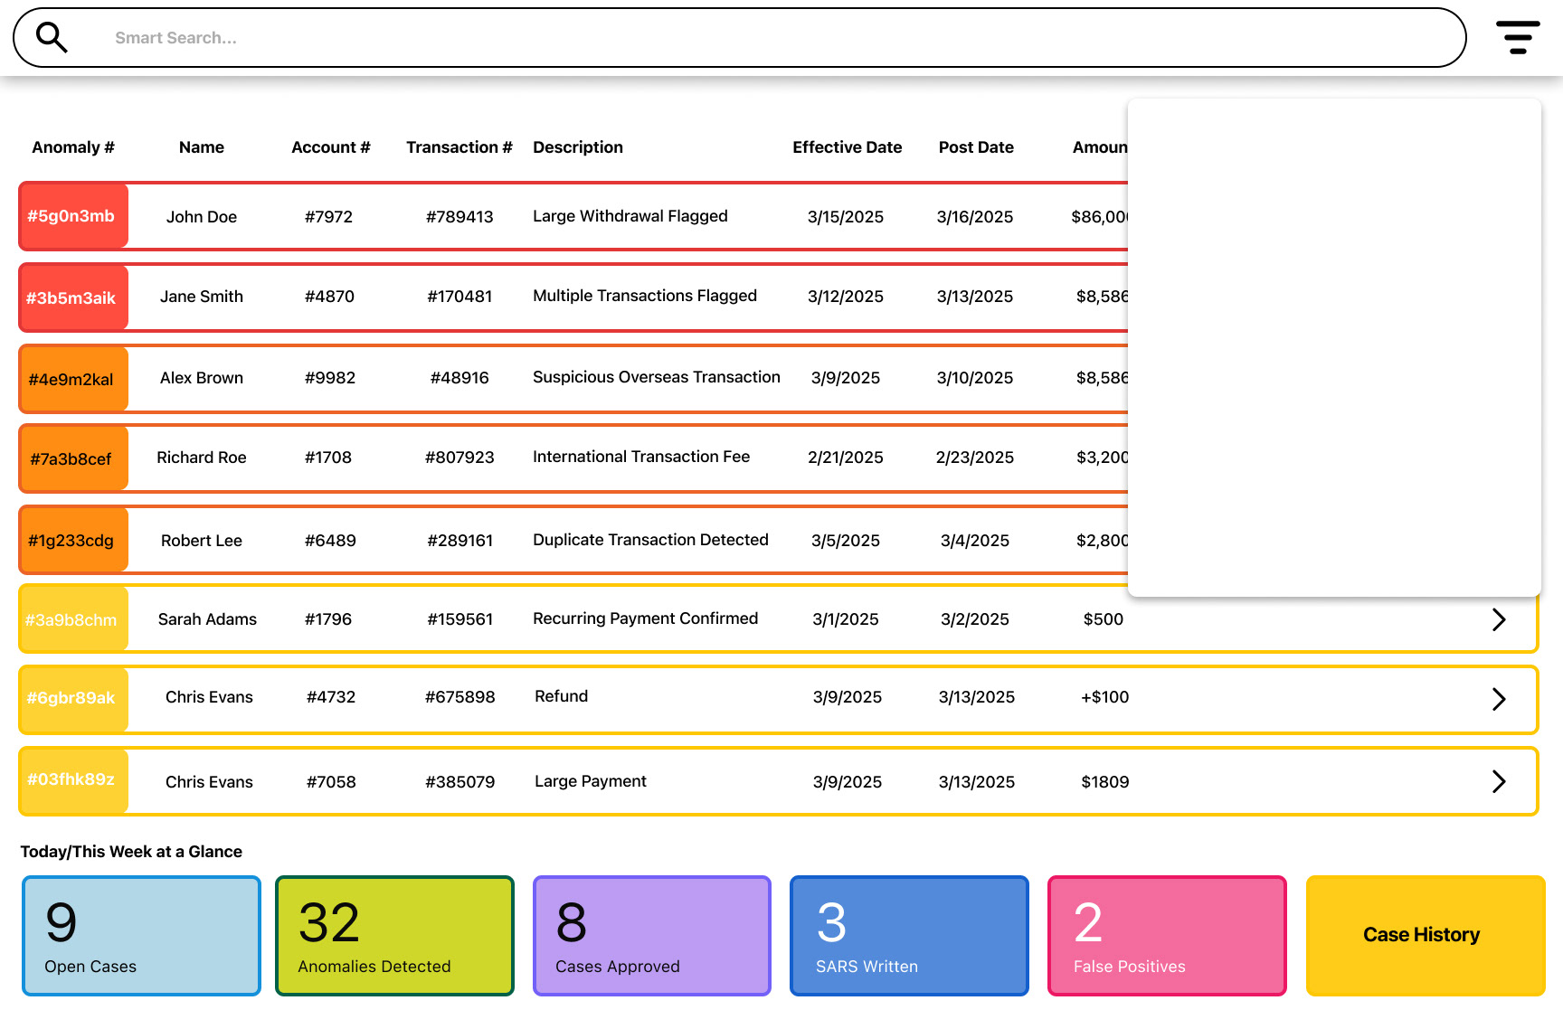The image size is (1563, 1010).
Task: Click red anomaly tag #3b5m3aik
Action: pyautogui.click(x=73, y=297)
